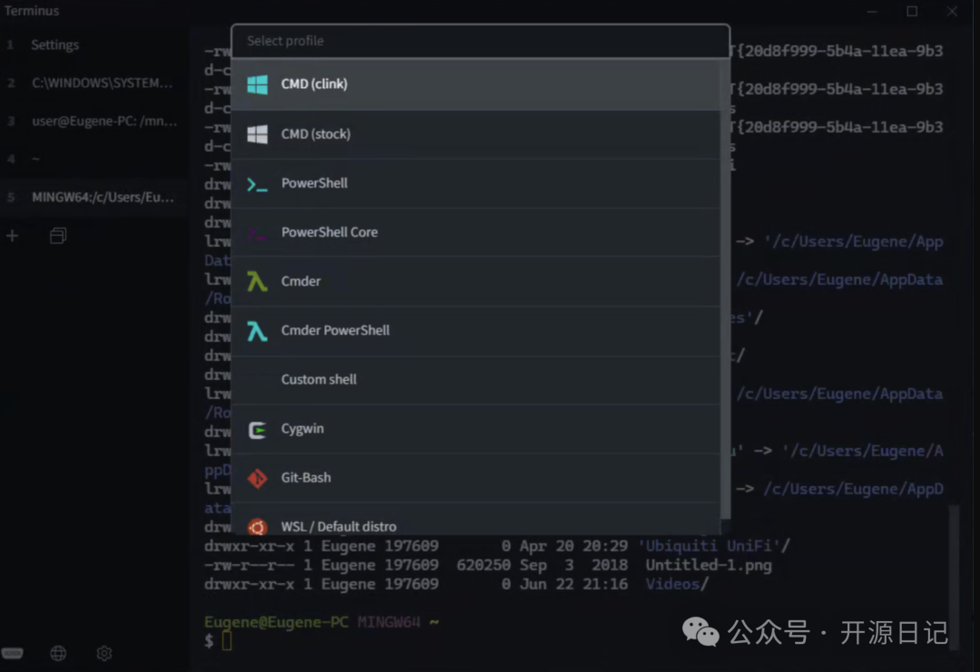Click the Git-Bash diamond icon

point(257,479)
